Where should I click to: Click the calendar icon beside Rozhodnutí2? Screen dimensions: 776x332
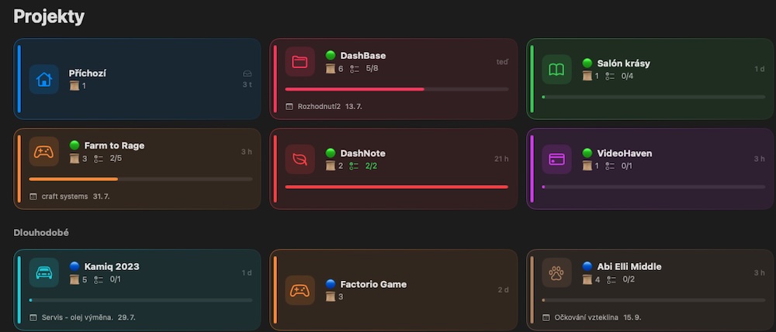pos(289,107)
